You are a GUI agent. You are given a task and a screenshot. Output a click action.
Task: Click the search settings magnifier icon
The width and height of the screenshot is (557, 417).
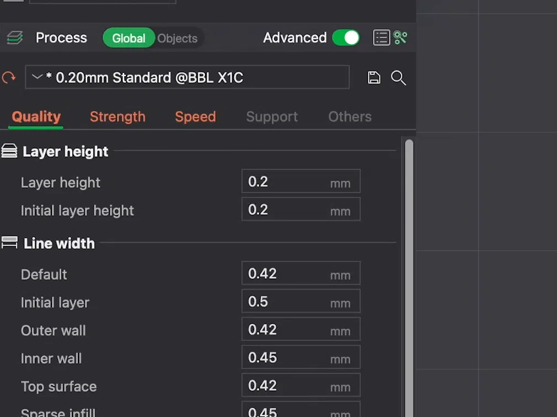coord(398,78)
